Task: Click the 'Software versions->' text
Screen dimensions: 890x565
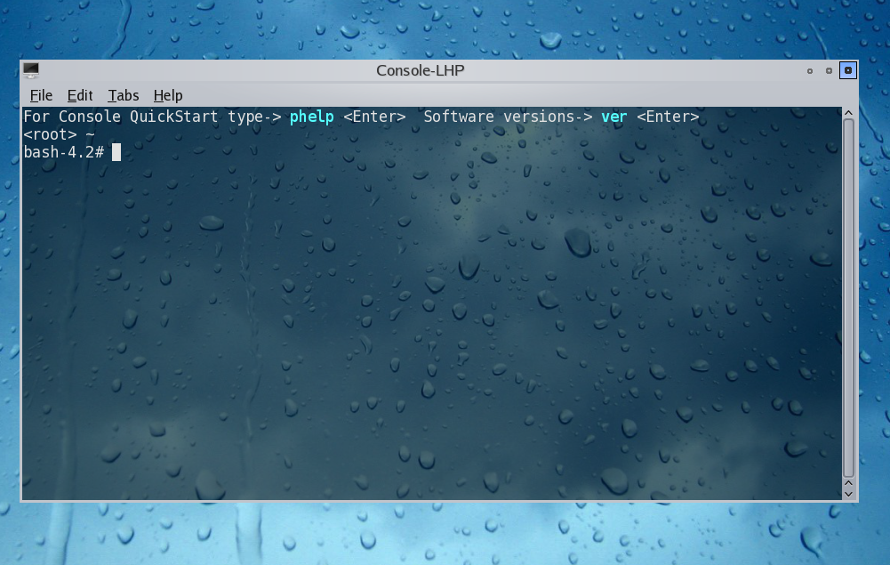Action: 508,117
